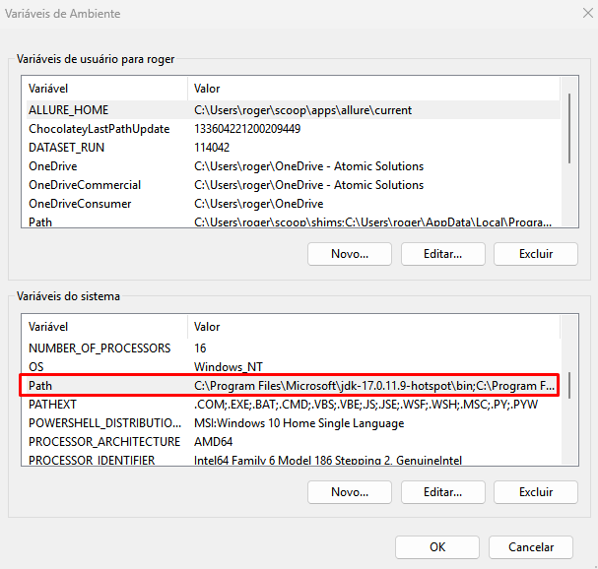Select the ChocolateyLastPathUpdate variable row

(294, 129)
